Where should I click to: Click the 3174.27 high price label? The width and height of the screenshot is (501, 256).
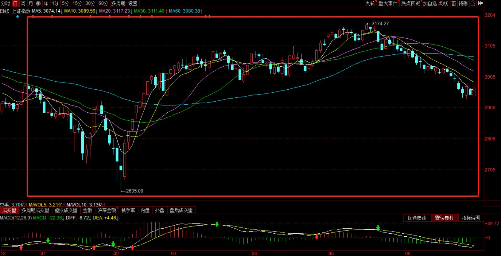click(380, 24)
